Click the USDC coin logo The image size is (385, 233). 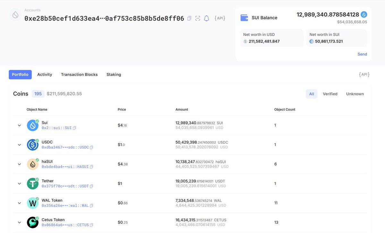33,145
